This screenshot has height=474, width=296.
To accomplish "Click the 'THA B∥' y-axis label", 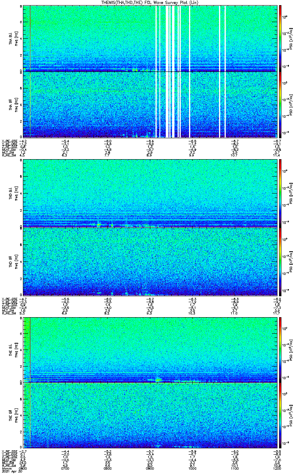I will click(x=11, y=104).
